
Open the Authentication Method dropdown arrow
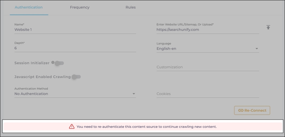pyautogui.click(x=134, y=94)
